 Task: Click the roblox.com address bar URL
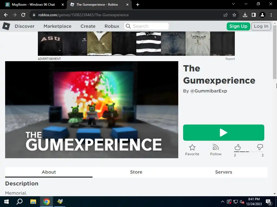point(83,15)
